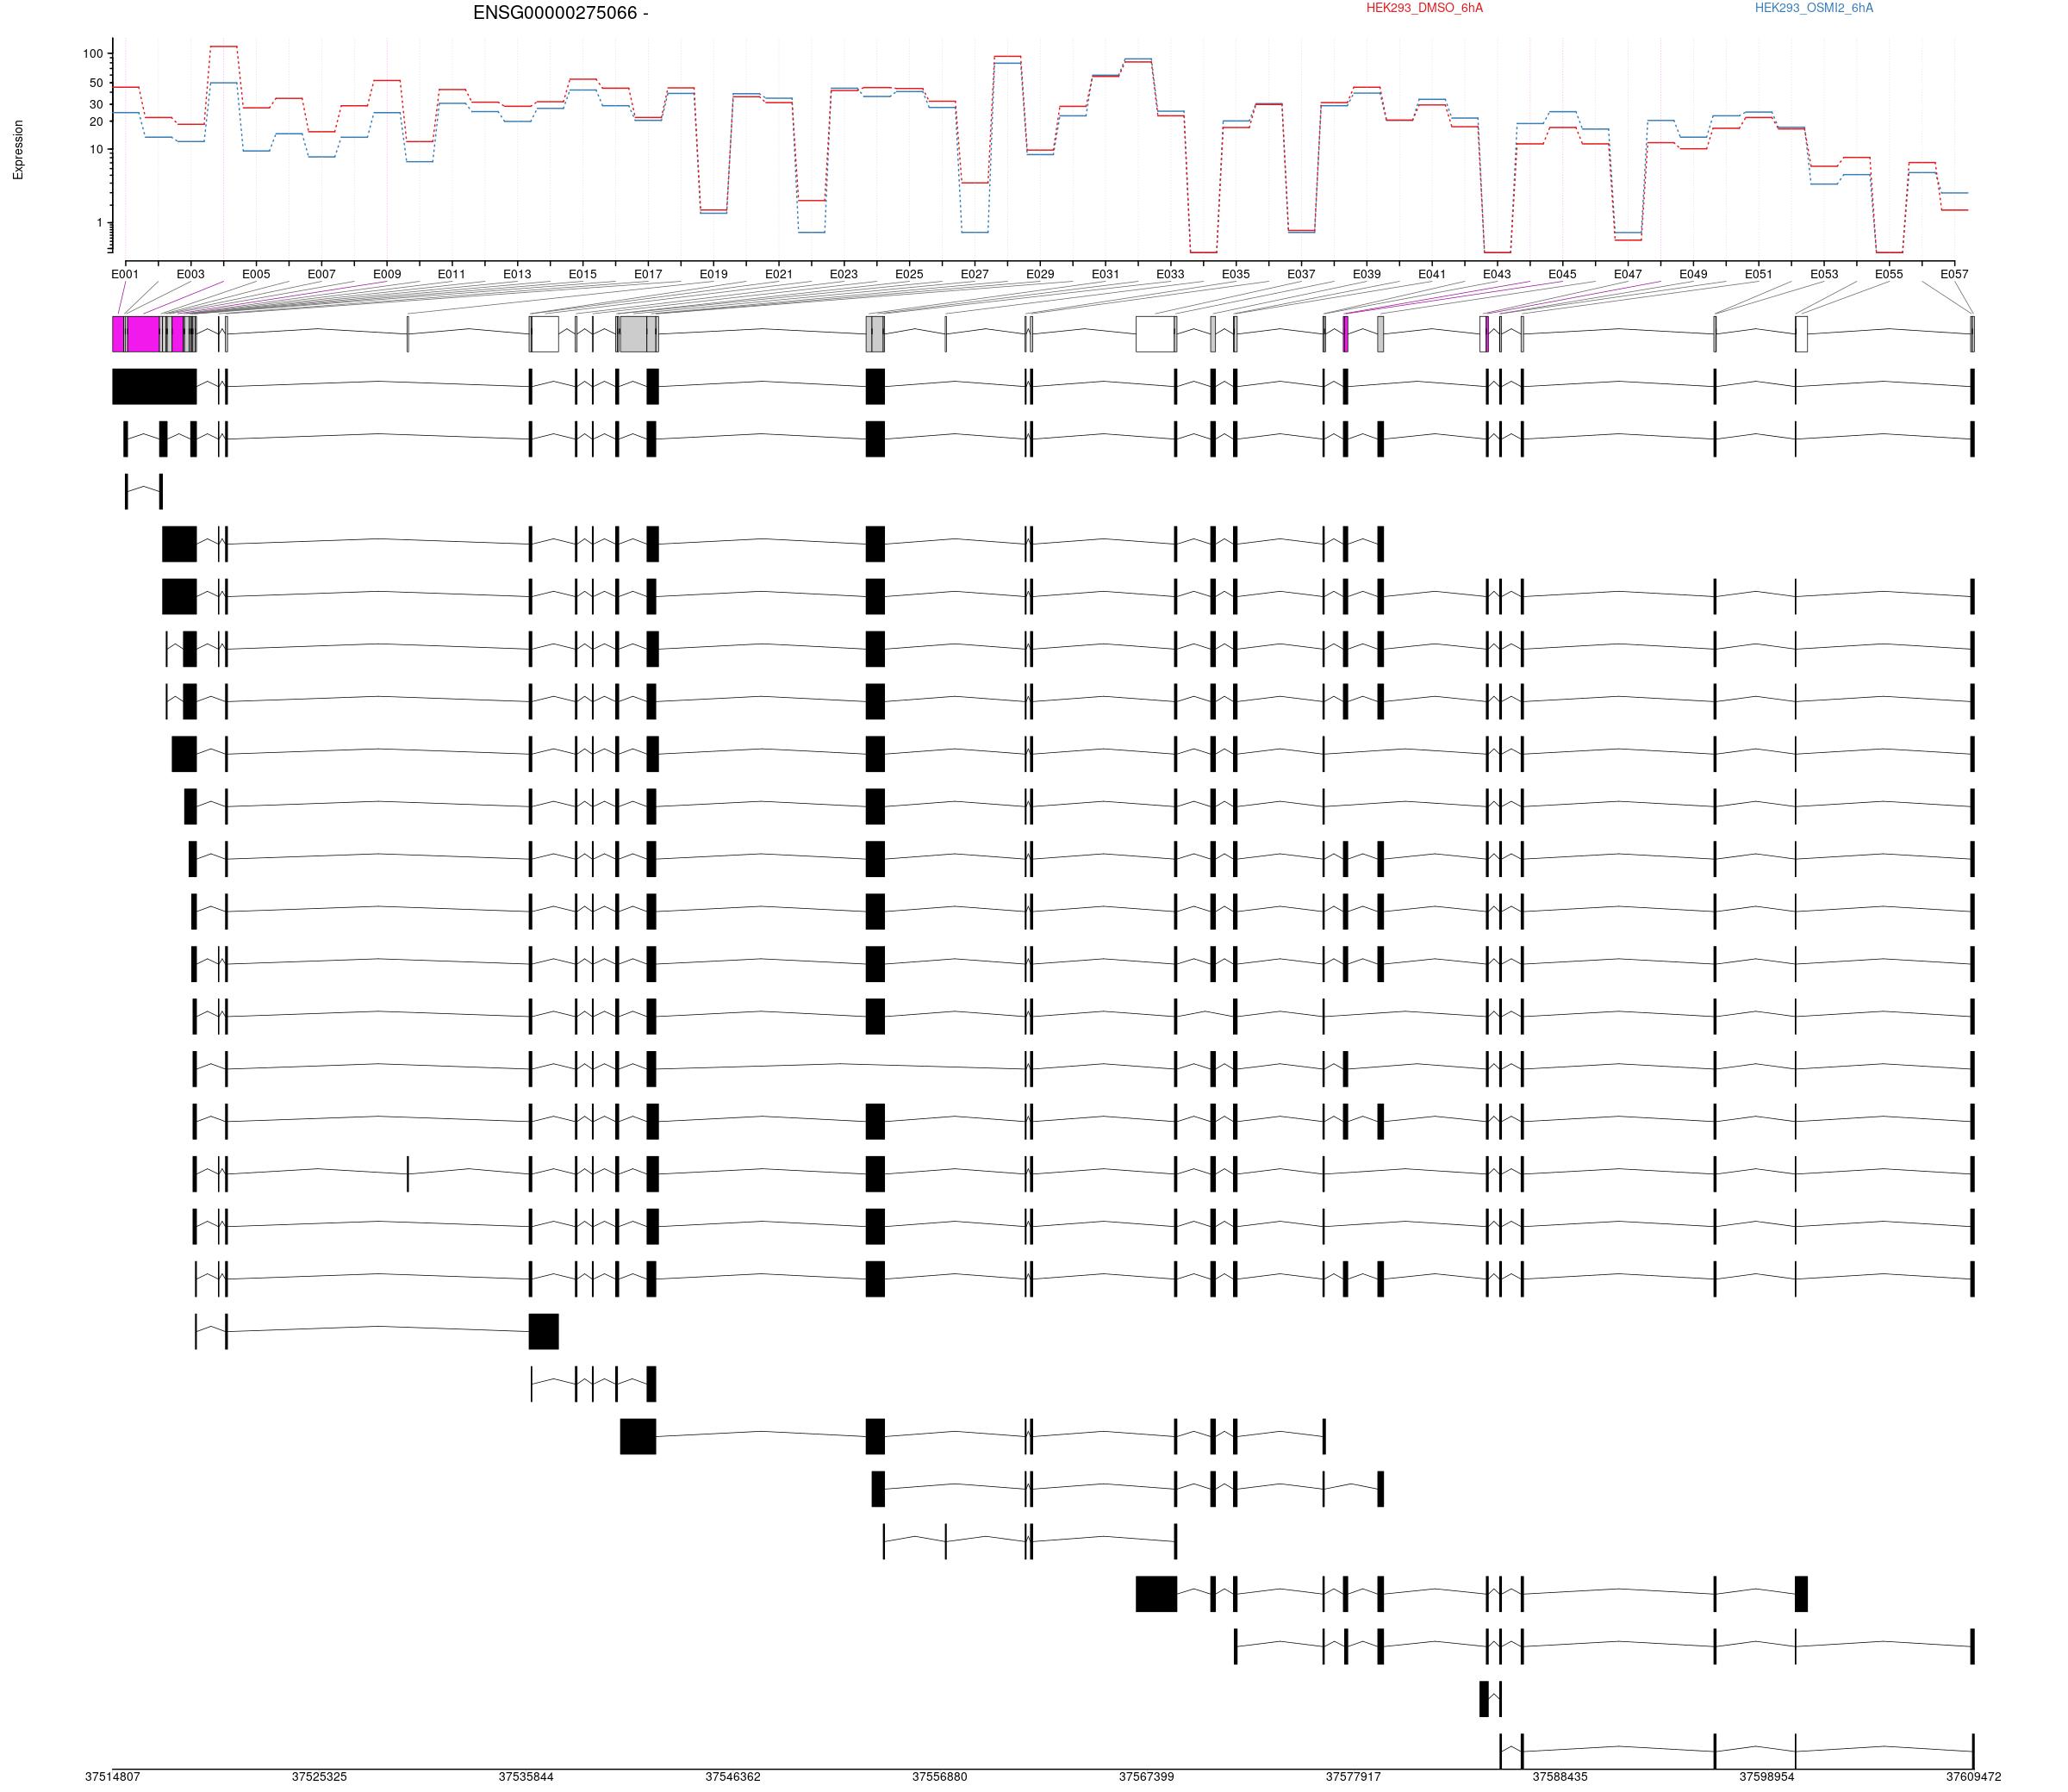The height and width of the screenshot is (1792, 2068).
Task: Click exon label E017
Action: 648,274
